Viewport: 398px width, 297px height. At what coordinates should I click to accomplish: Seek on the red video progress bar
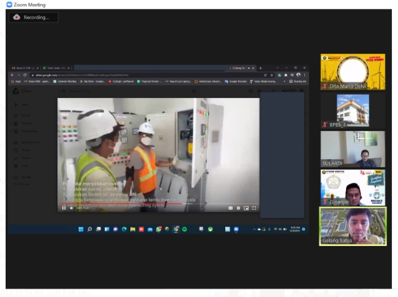coord(159,204)
